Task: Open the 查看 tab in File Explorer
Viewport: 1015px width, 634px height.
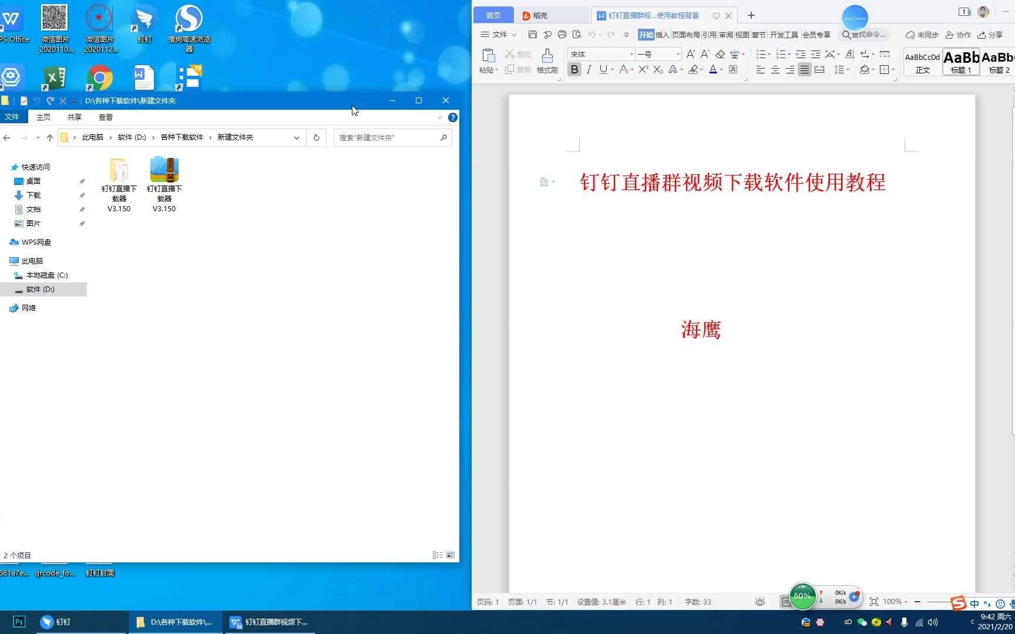Action: coord(106,117)
